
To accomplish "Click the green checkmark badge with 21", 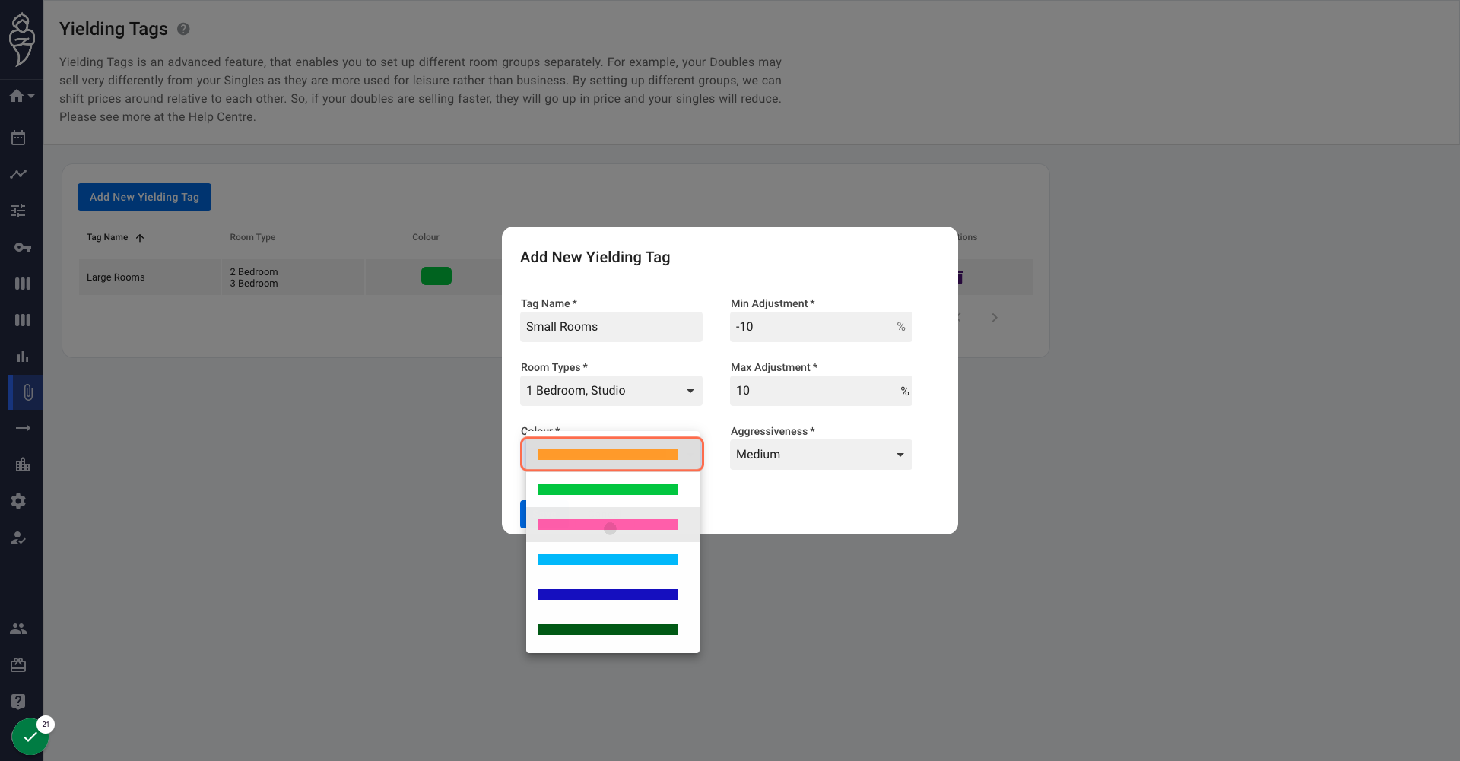I will 30,736.
